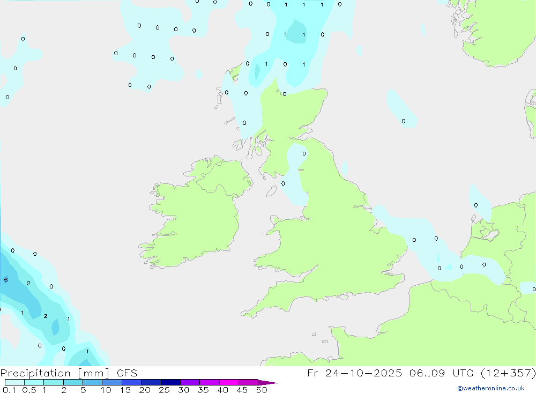Select the 45–50 mm legend swatch
Viewport: 536px width, 393px height.
(x=248, y=382)
